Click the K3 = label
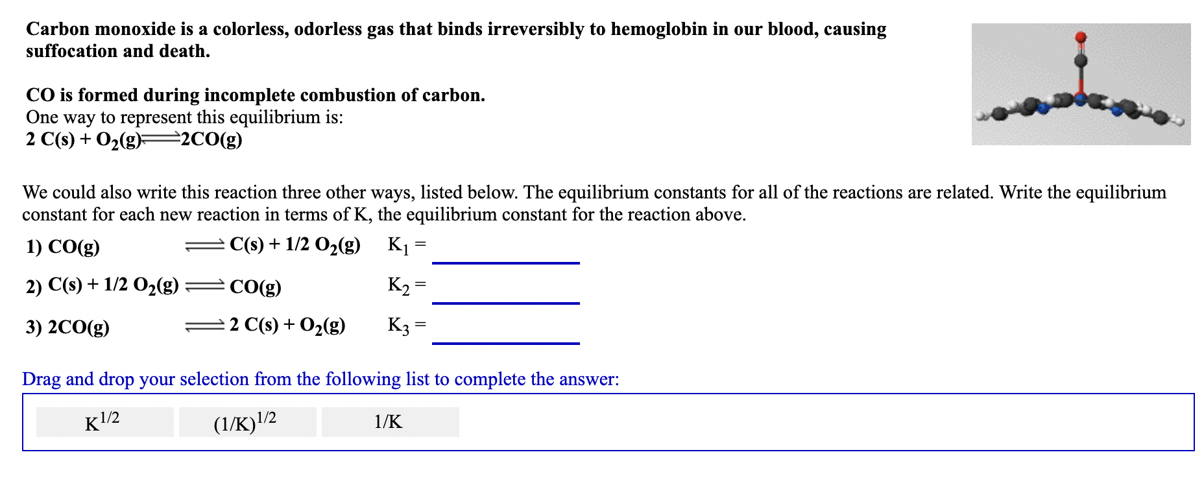This screenshot has width=1204, height=485. pyautogui.click(x=407, y=325)
